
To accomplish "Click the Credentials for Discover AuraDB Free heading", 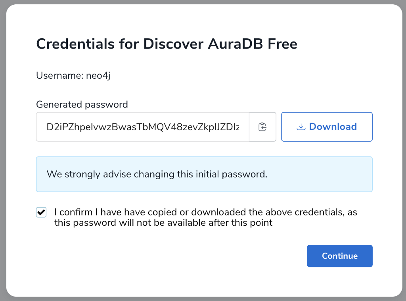I will (x=167, y=44).
